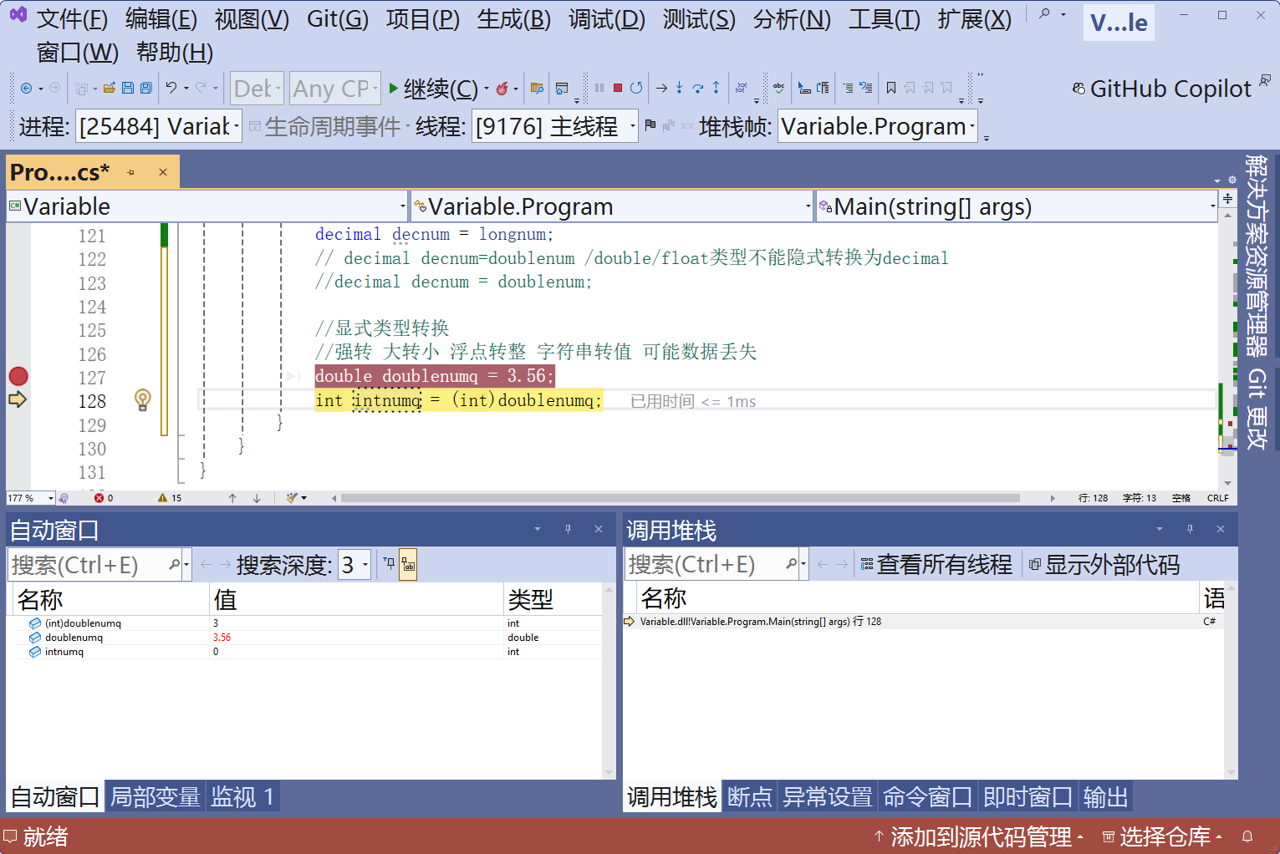Open the Variable.Program class dropdown
This screenshot has width=1280, height=854.
pyautogui.click(x=612, y=206)
